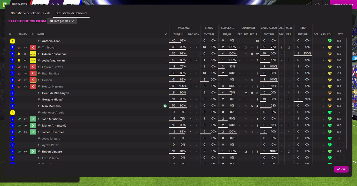This screenshot has width=357, height=186.
Task: Confirm with the Ok button
Action: [341, 169]
